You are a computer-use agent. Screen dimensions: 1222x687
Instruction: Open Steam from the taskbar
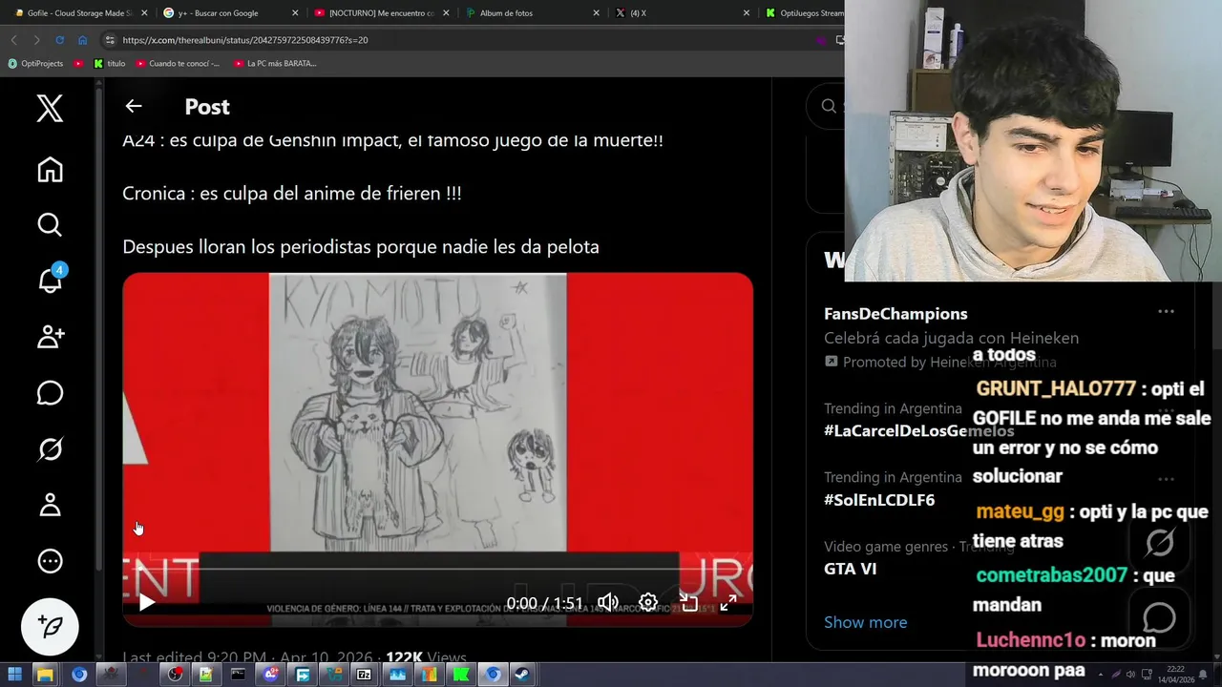pyautogui.click(x=524, y=675)
